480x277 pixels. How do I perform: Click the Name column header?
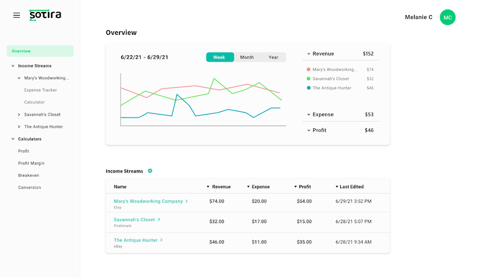pos(120,187)
